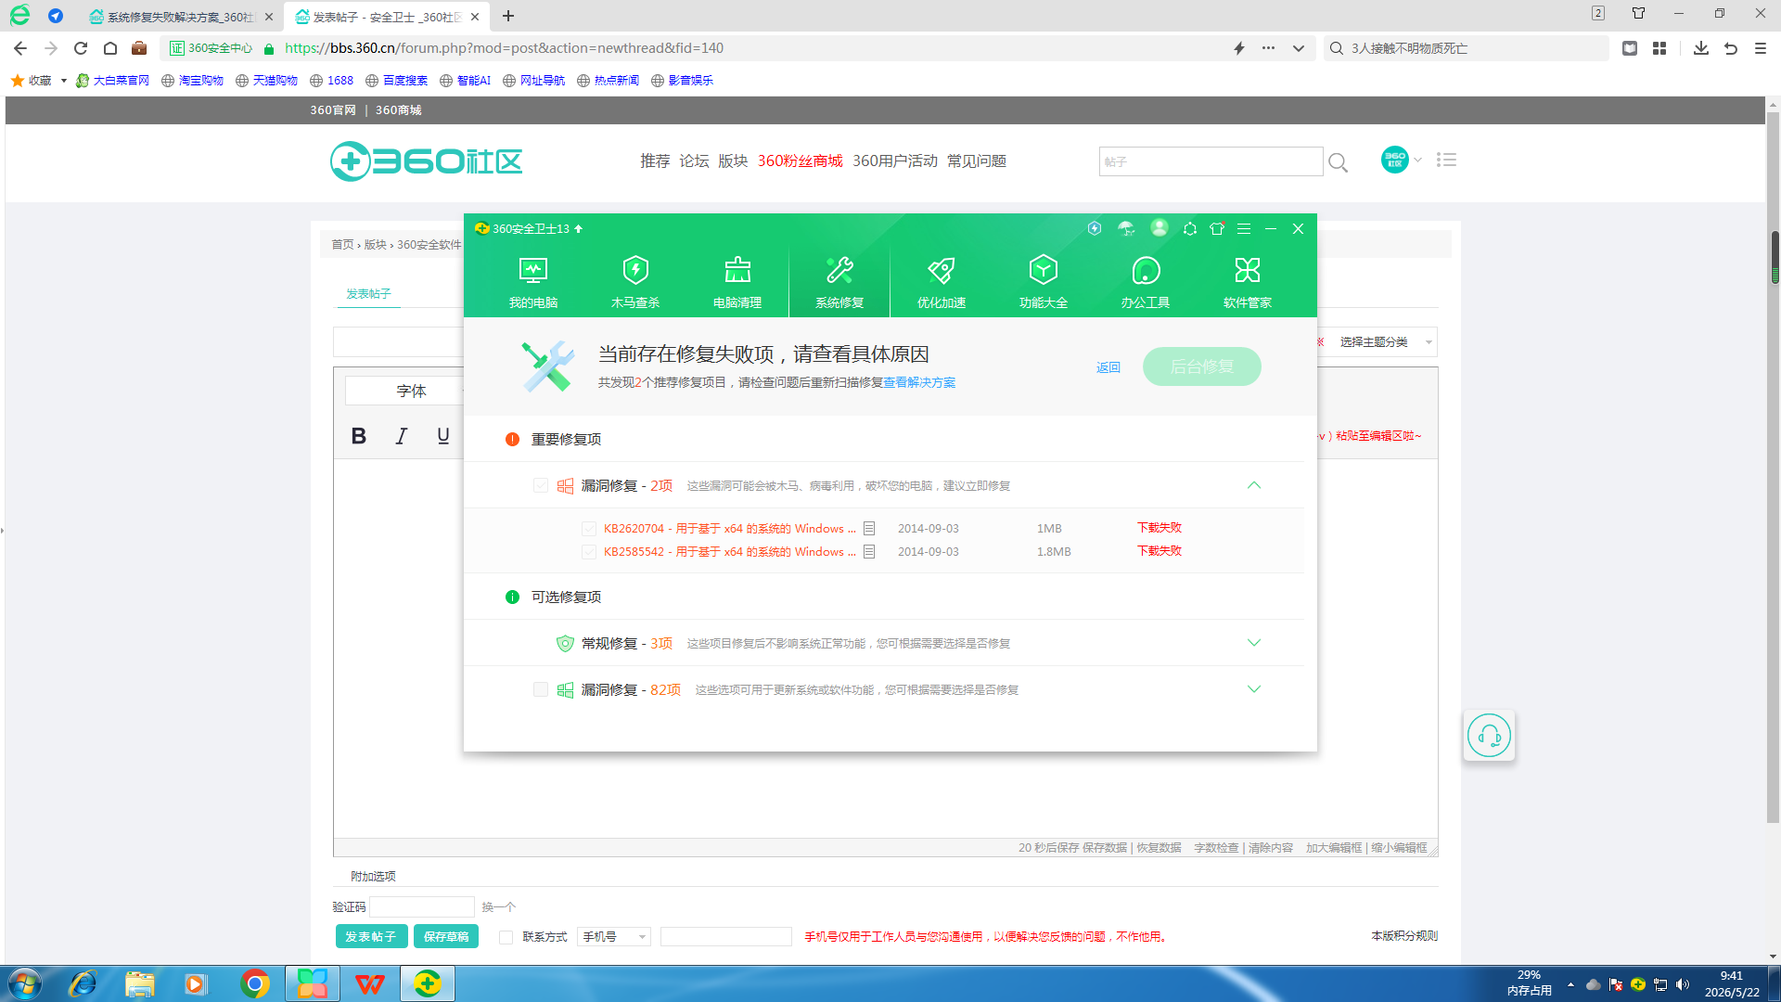Switch to the 系统修复失败解决方案 browser tab

181,17
